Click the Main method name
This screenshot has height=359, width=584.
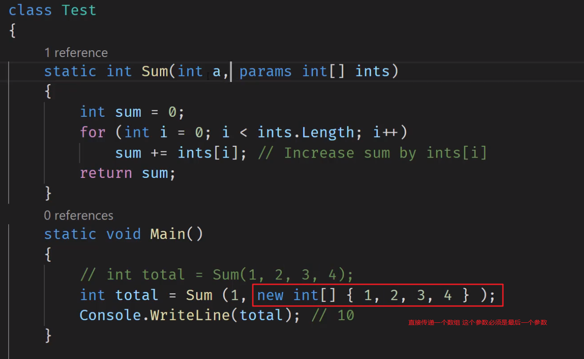(x=168, y=234)
